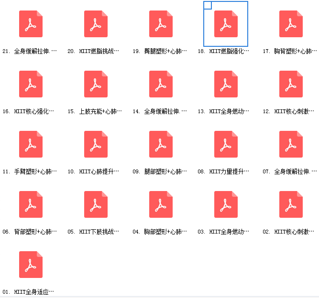Select the PDF icon for file 12. HIIT核心刺激

(x=291, y=84)
